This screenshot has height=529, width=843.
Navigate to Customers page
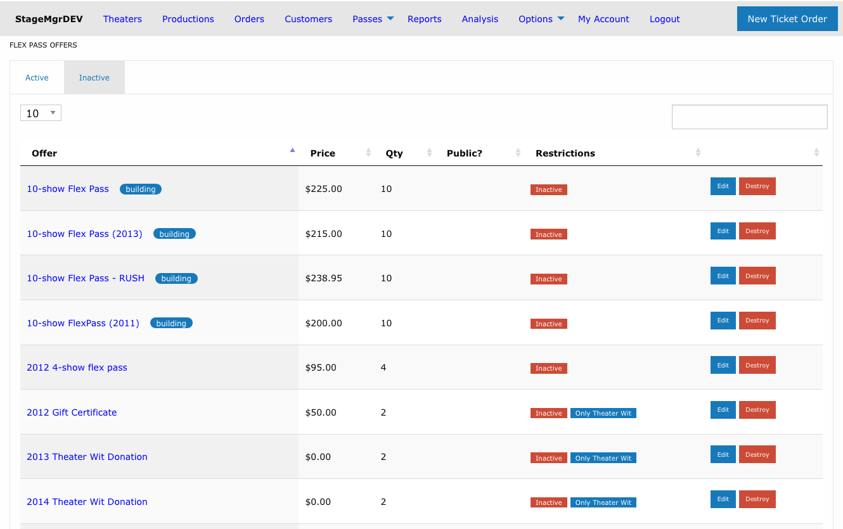coord(309,19)
